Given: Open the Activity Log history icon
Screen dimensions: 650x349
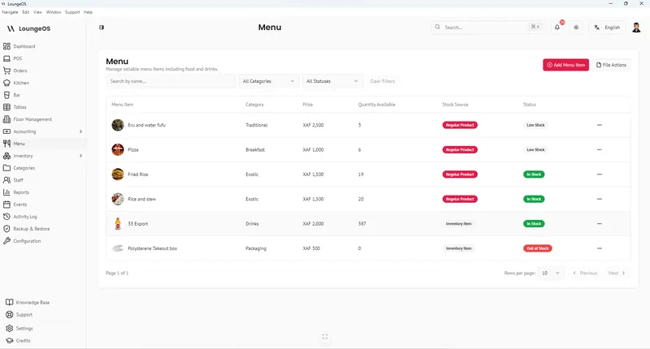Looking at the screenshot, I should pyautogui.click(x=6, y=217).
